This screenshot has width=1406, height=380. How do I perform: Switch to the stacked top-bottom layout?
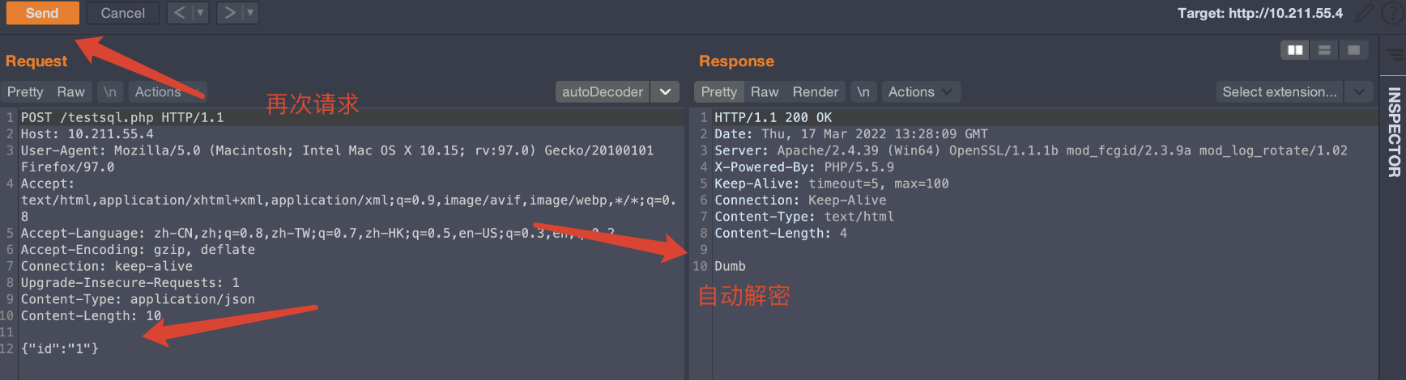point(1324,50)
